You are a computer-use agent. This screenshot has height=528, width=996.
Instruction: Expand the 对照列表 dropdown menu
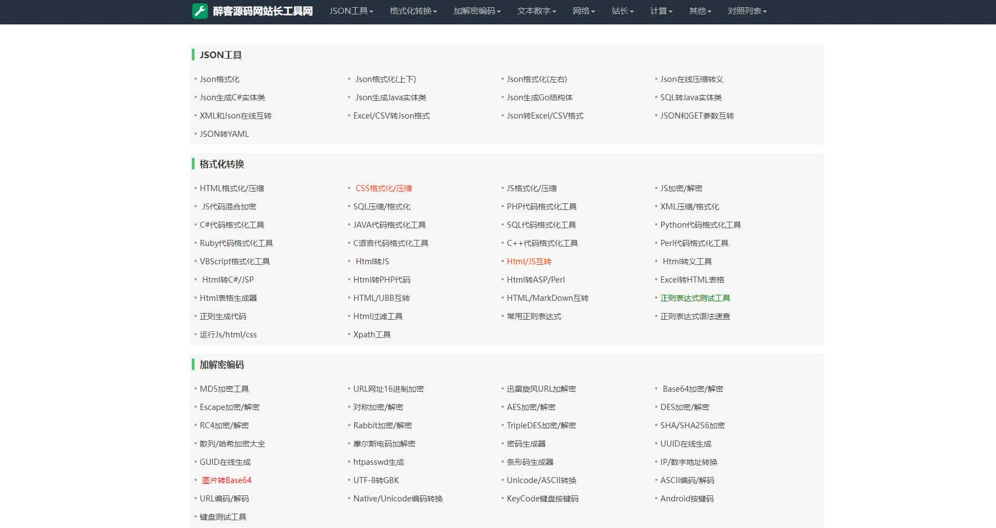click(x=747, y=11)
